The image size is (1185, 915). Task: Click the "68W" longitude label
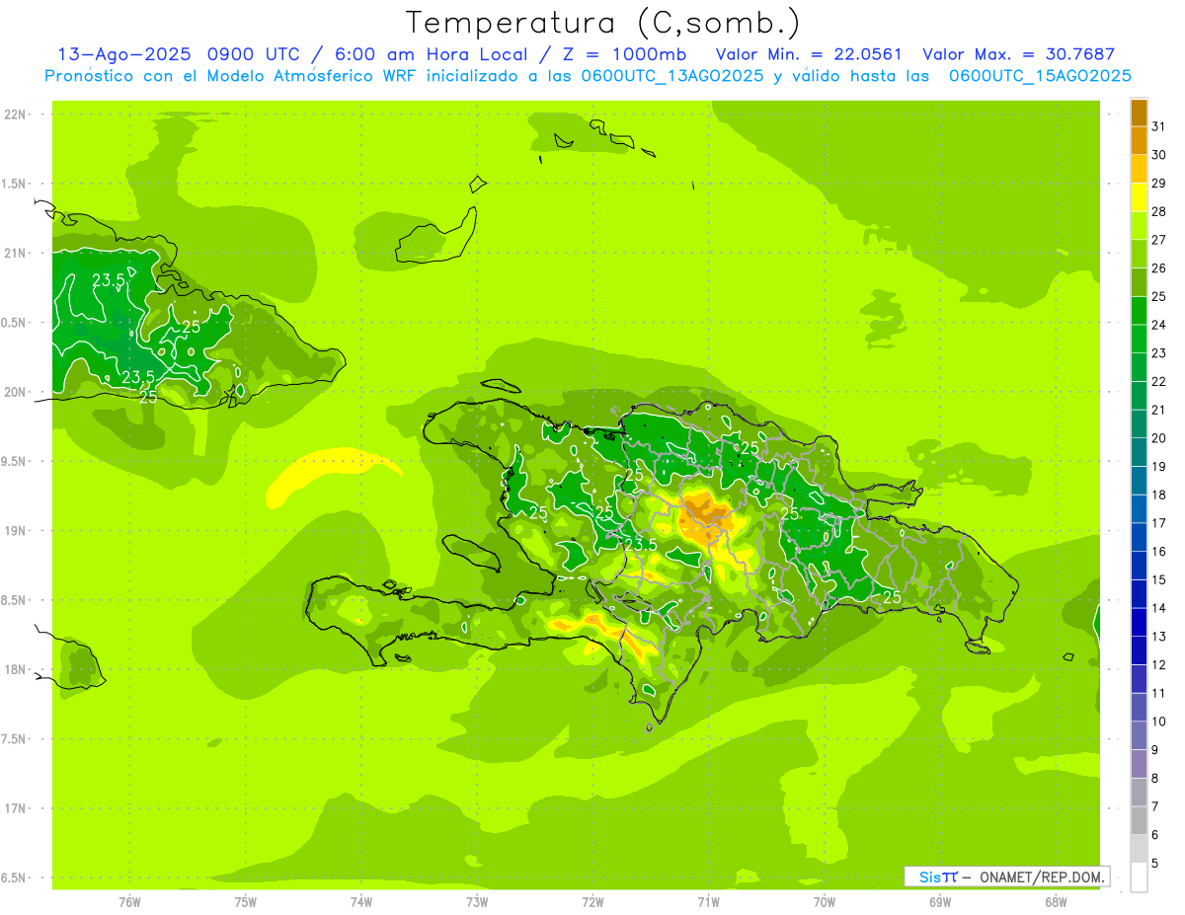point(1056,902)
